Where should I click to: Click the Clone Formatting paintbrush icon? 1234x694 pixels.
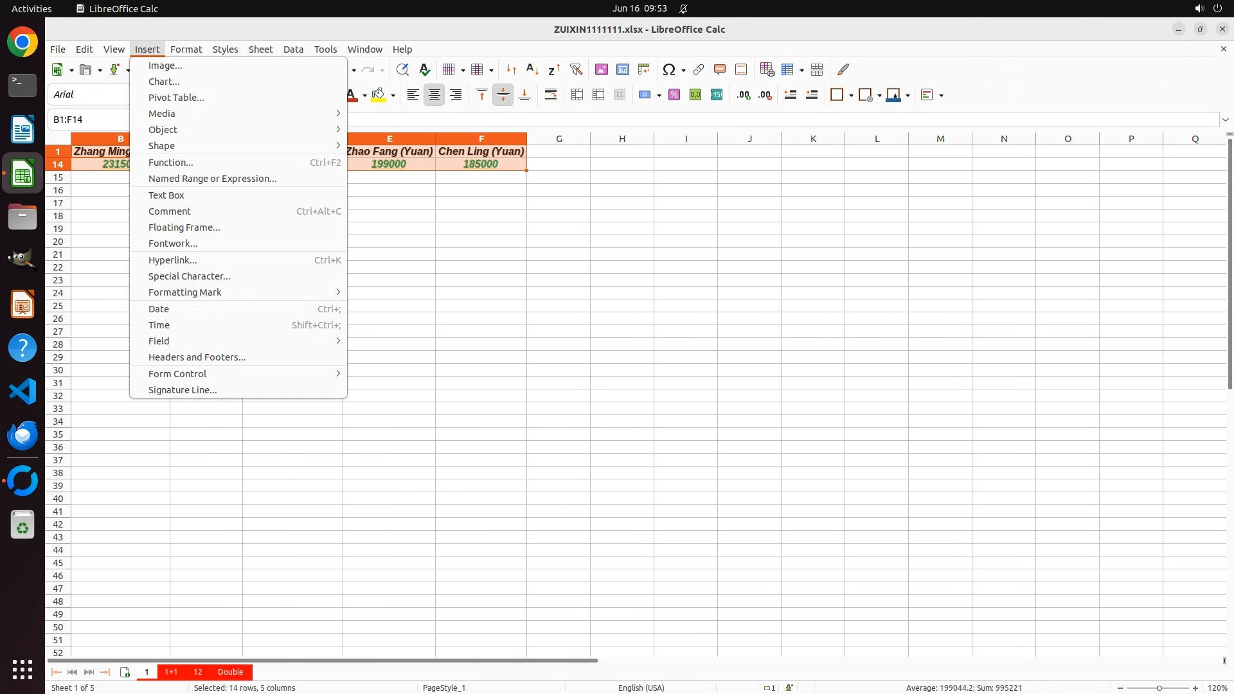click(x=843, y=69)
